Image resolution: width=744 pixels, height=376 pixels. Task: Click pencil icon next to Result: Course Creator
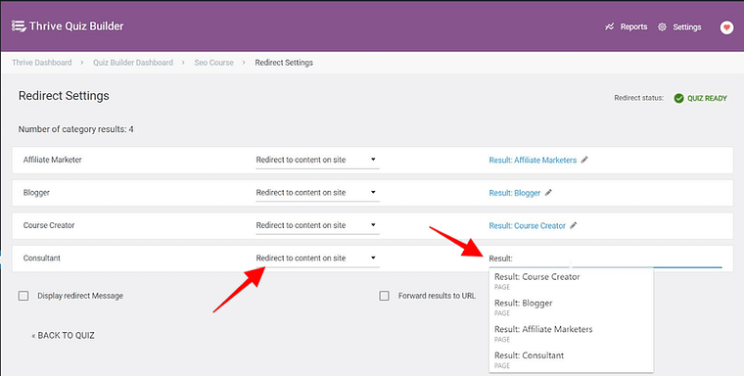574,225
